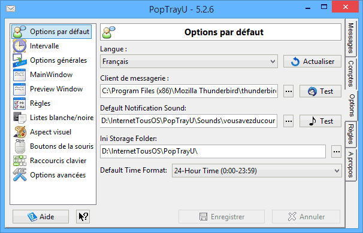Test the mail client with Thunderbird Test button
This screenshot has width=363, height=233.
(x=320, y=91)
